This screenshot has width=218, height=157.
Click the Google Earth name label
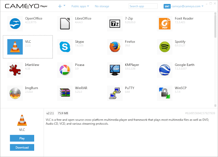click(185, 65)
